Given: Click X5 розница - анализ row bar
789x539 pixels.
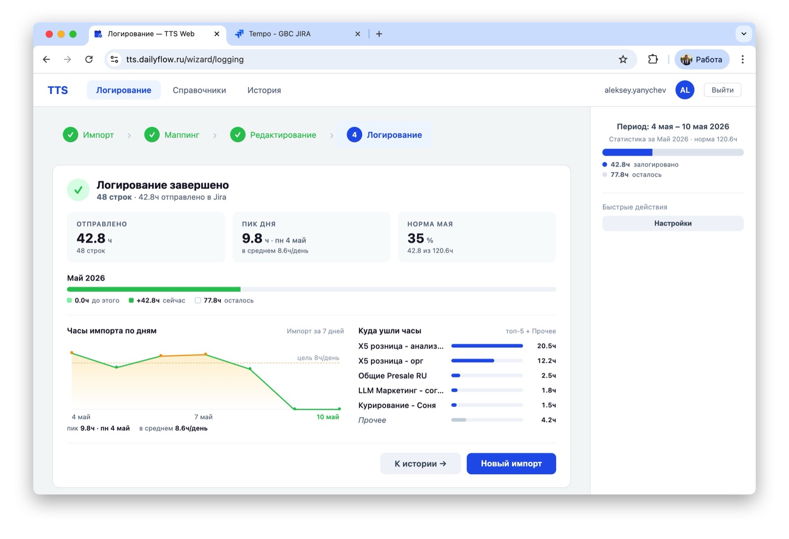Looking at the screenshot, I should tap(487, 346).
